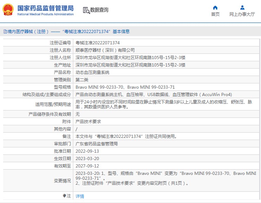
Task: Open 网上办事大厅 link
Action: pos(242,14)
